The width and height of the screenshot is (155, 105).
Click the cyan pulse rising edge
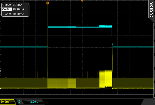coord(48,36)
